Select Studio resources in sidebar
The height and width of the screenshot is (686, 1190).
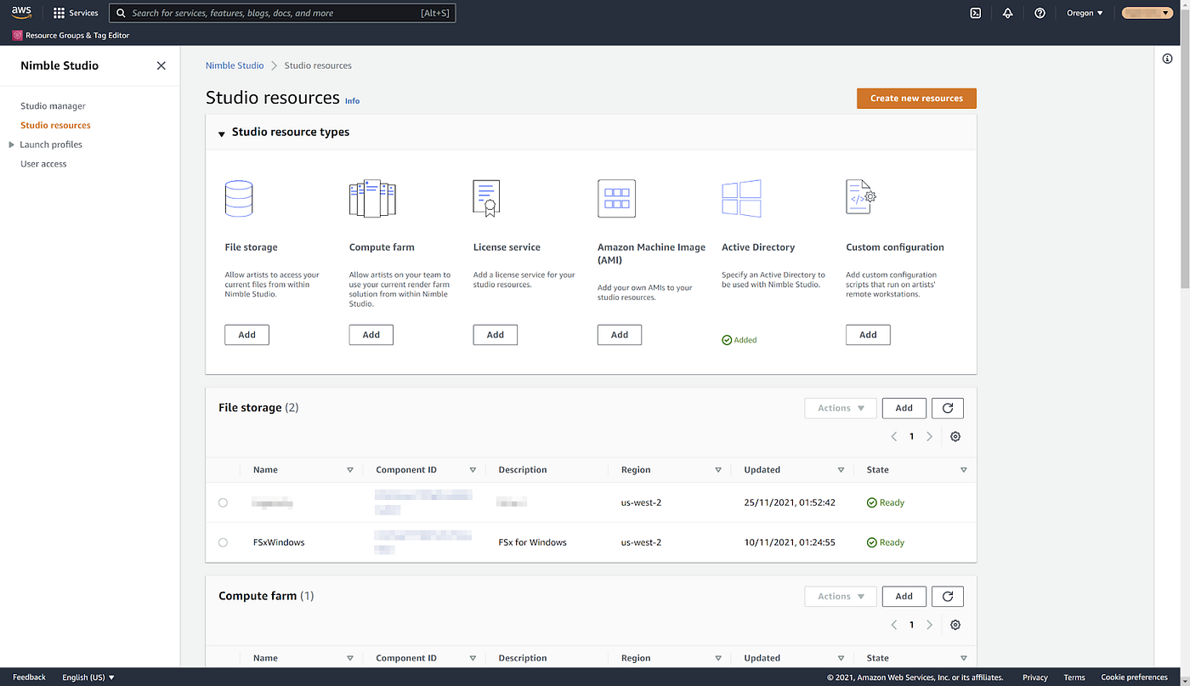(x=55, y=125)
